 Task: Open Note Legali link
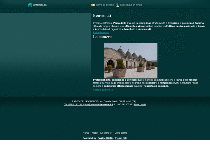(x=140, y=105)
